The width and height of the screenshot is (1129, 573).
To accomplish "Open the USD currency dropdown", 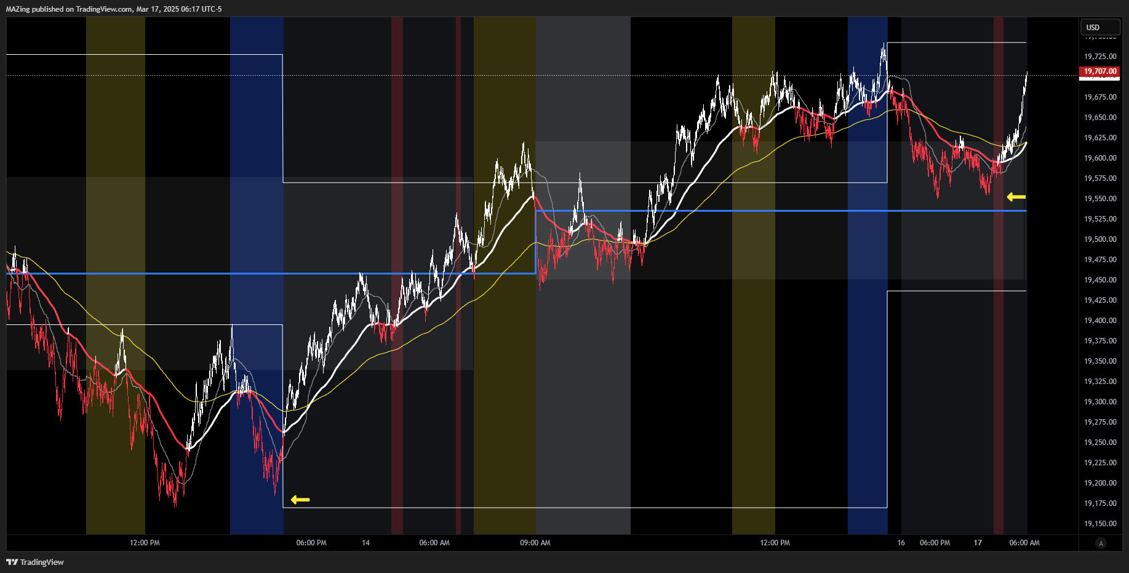I will (1100, 27).
